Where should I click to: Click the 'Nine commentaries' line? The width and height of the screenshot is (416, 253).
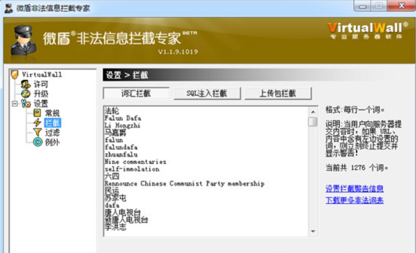coord(135,162)
